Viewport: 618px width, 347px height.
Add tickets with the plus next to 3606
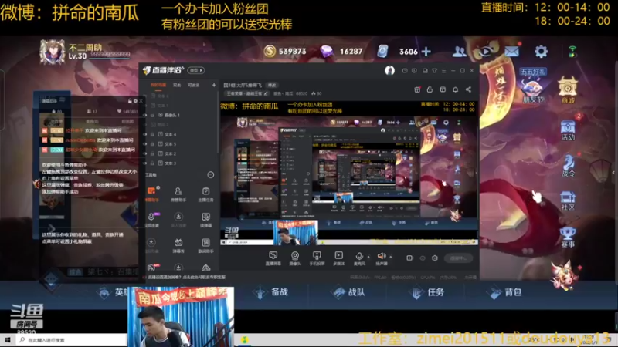tap(426, 51)
